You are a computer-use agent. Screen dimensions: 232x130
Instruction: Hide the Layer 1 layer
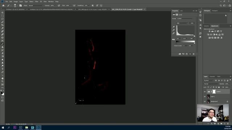tap(205, 96)
